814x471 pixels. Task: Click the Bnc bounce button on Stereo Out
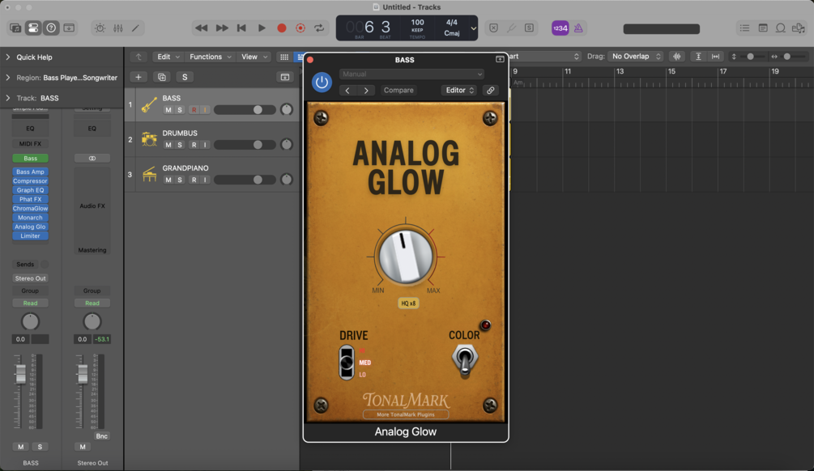[102, 436]
